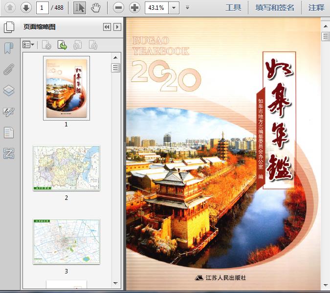Click the 江苏人民出版社 publisher text
330x293 pixels.
[x=225, y=278]
